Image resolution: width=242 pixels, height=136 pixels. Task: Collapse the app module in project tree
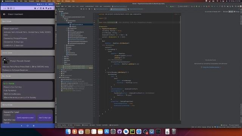pyautogui.click(x=58, y=11)
